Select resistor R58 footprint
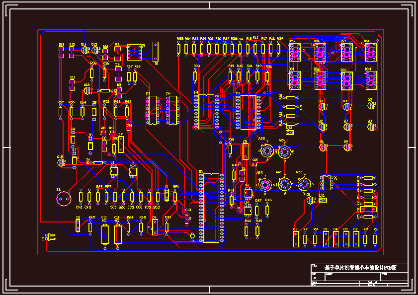 click(x=92, y=73)
